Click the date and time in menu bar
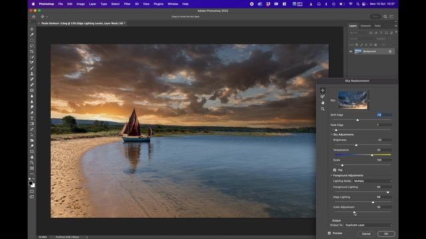The image size is (426, 239). point(382,4)
